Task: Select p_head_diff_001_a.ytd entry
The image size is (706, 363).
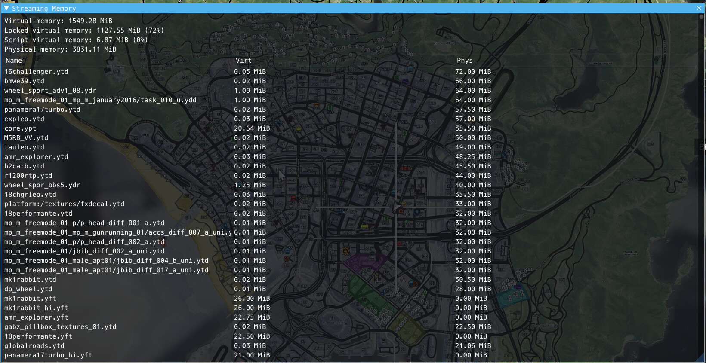Action: coord(84,223)
